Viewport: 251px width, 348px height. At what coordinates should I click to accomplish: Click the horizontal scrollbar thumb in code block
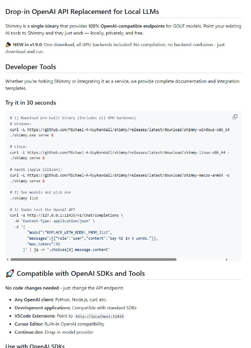coord(94,259)
